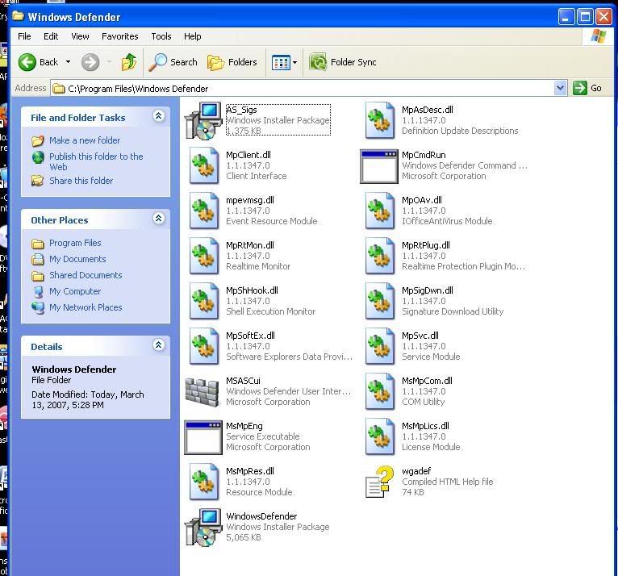Select the WindowsDefender installer package icon
The height and width of the screenshot is (576, 618).
203,527
